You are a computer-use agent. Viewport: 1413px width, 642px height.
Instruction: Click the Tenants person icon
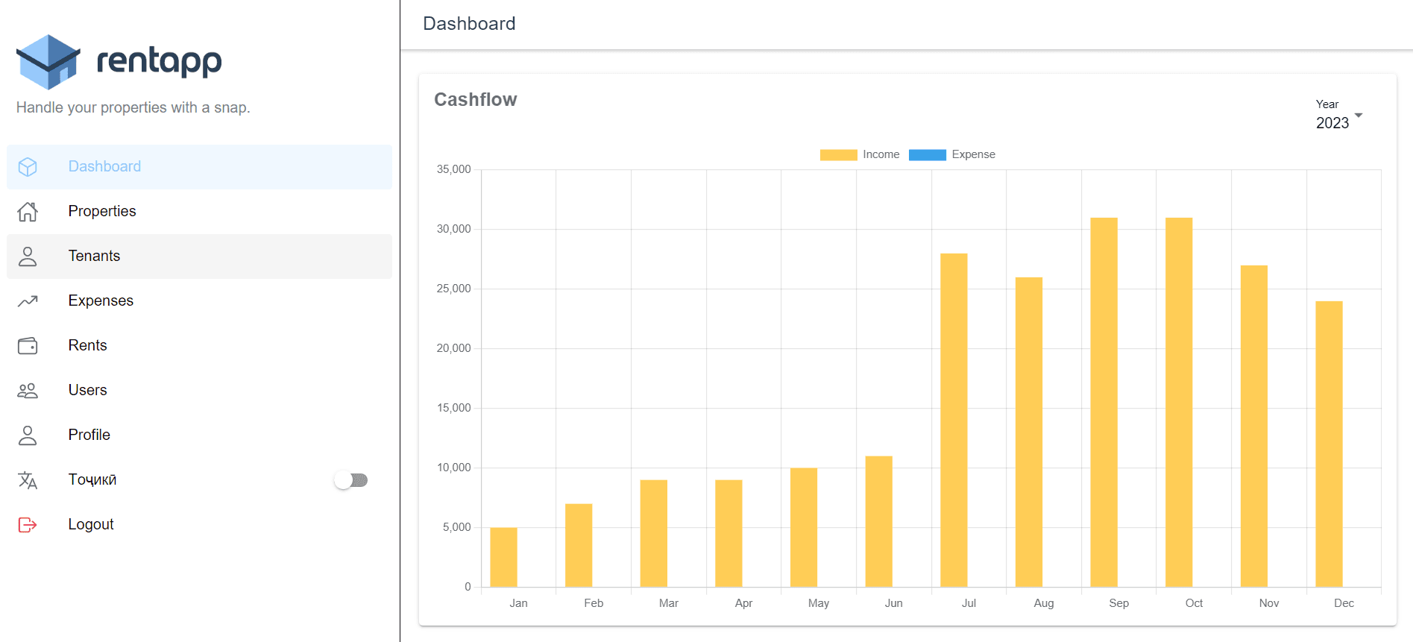(28, 257)
